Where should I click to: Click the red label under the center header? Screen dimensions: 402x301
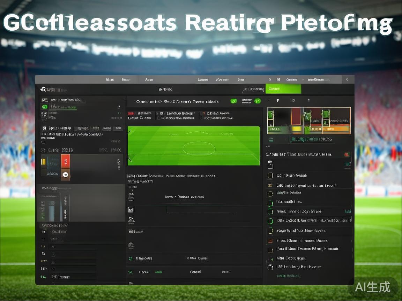[131, 113]
